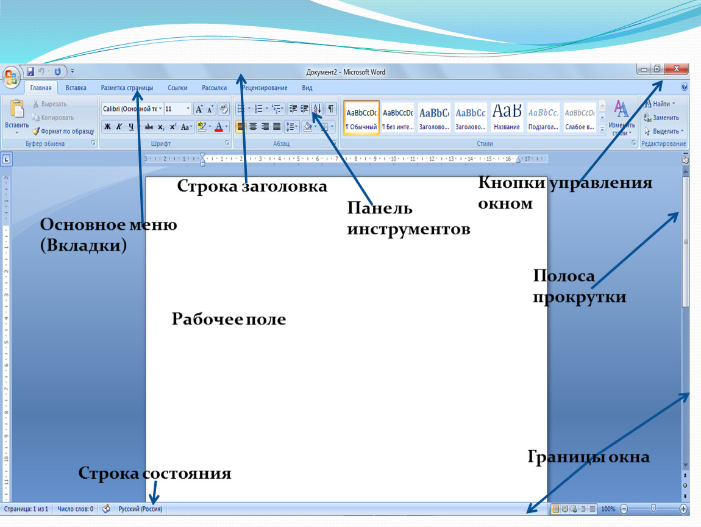This screenshot has width=701, height=527.
Task: Click Заменить replace button
Action: coord(661,118)
